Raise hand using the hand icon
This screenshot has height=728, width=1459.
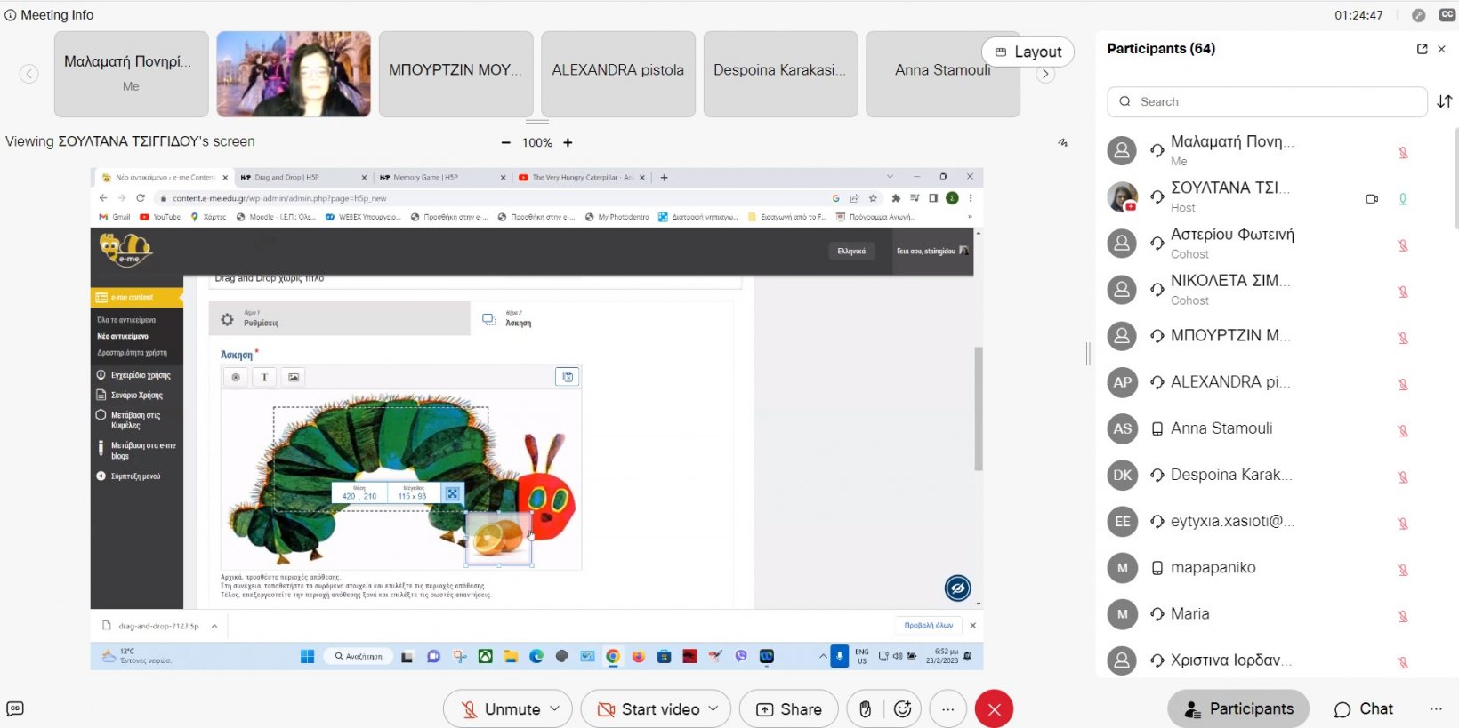point(865,708)
